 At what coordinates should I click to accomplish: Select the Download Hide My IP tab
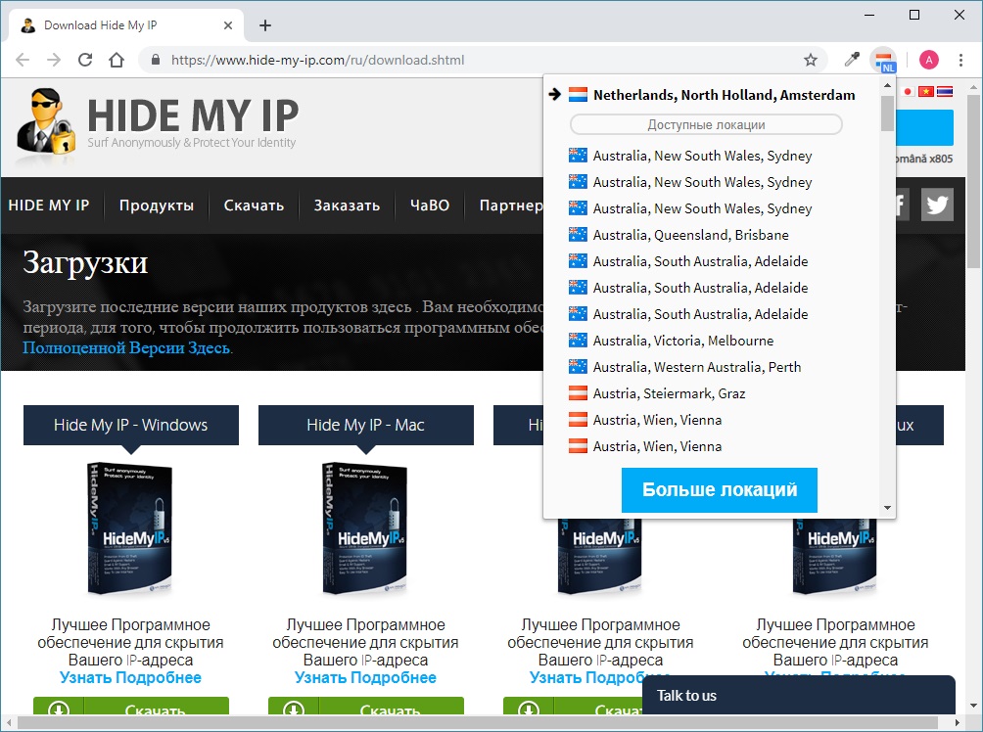(x=125, y=25)
